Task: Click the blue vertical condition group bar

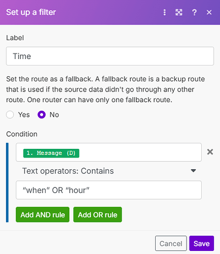Action: (x=7, y=182)
